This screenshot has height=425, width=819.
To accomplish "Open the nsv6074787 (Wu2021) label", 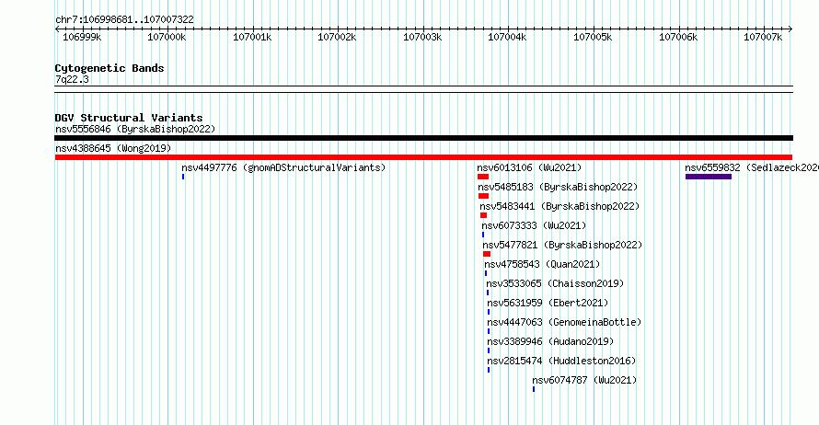I will pos(585,380).
